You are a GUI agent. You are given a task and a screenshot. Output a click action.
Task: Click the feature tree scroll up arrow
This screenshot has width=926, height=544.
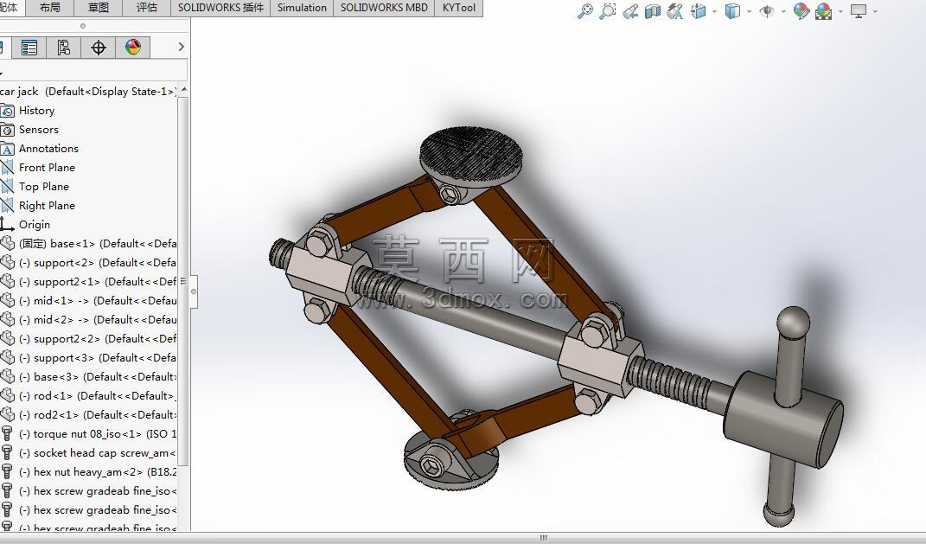pyautogui.click(x=184, y=90)
